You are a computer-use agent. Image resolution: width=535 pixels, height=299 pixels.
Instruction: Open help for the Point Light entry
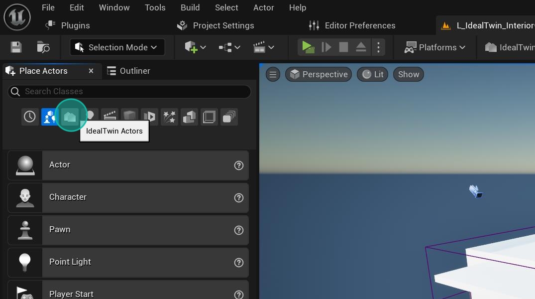tap(239, 263)
